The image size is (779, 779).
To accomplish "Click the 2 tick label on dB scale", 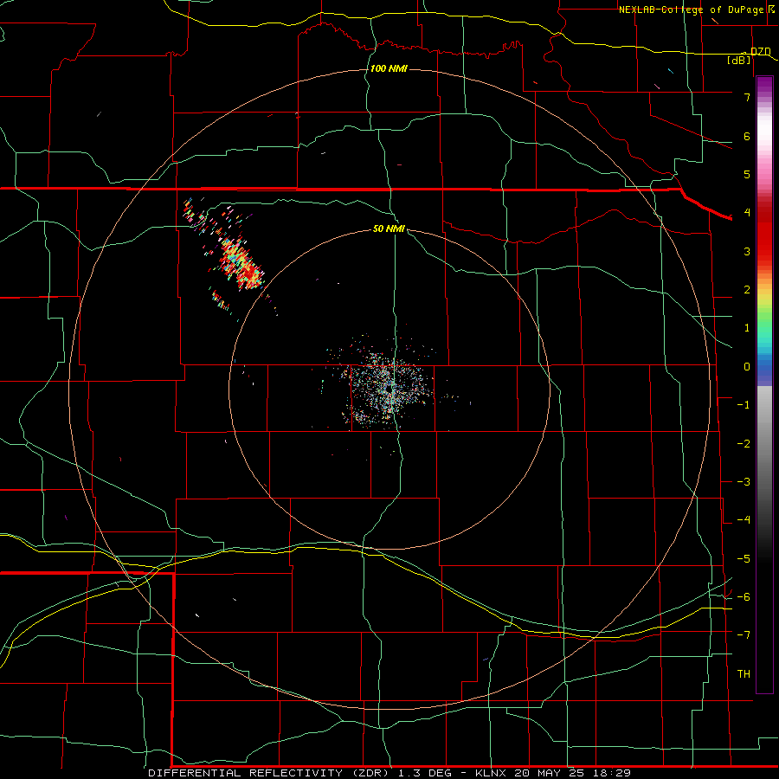I will pyautogui.click(x=747, y=290).
